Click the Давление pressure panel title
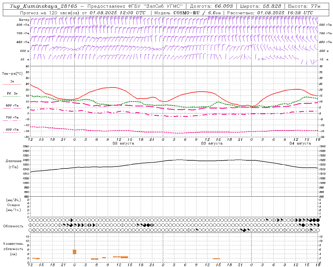Screen dimensions: 333x267 tap(14, 161)
